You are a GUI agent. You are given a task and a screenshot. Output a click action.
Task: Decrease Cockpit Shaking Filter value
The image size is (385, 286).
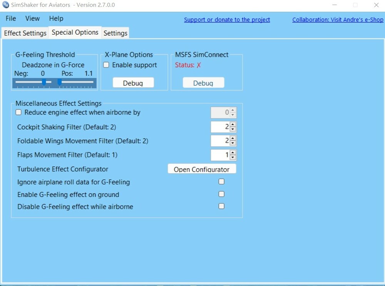(233, 129)
